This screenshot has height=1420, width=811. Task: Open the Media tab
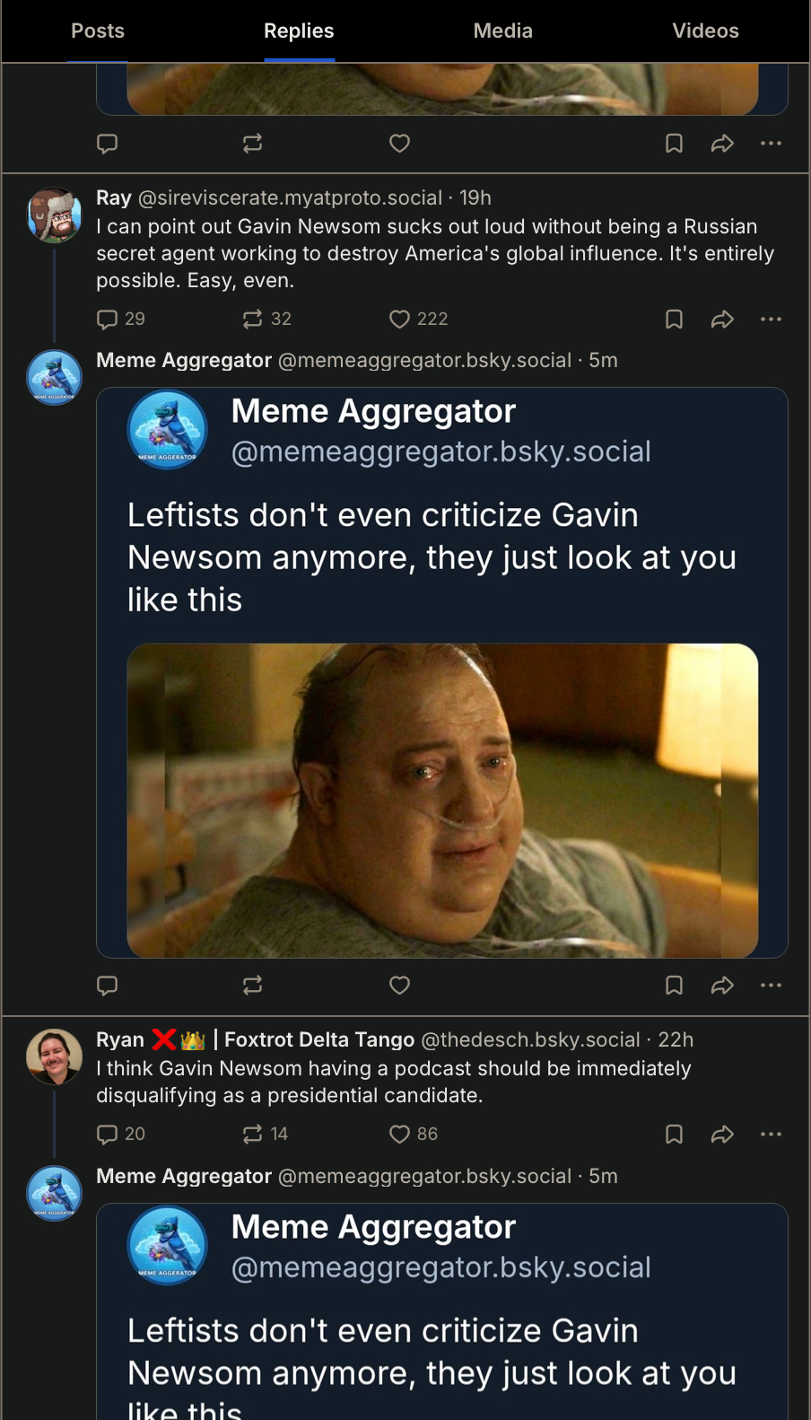click(x=502, y=31)
